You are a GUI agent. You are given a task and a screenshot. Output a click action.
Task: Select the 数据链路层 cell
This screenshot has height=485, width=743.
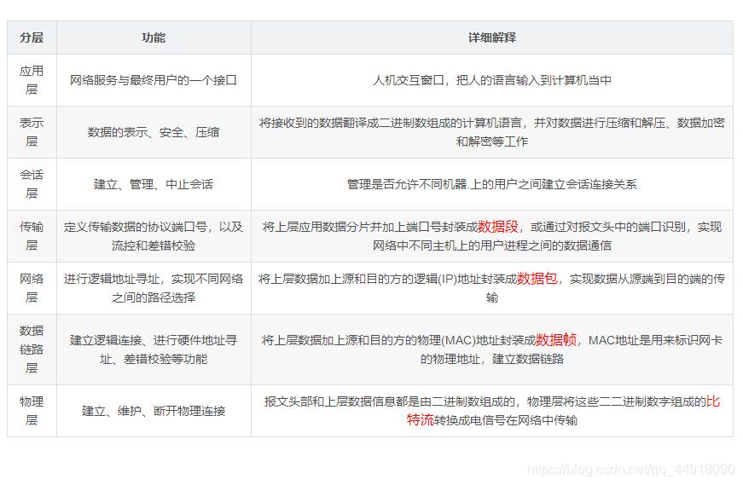[x=32, y=349]
